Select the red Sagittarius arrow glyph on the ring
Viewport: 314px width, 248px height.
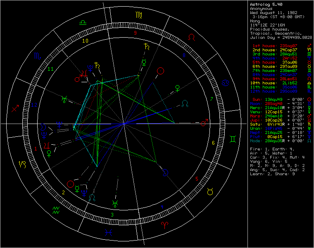pos(15,108)
